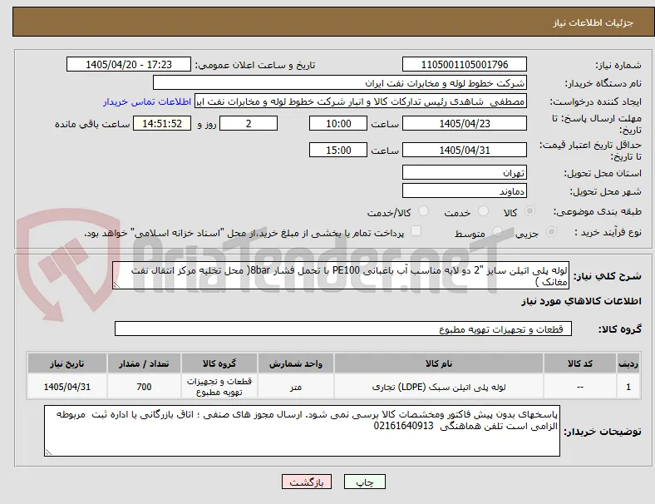Click the unit cell متر

(x=296, y=387)
